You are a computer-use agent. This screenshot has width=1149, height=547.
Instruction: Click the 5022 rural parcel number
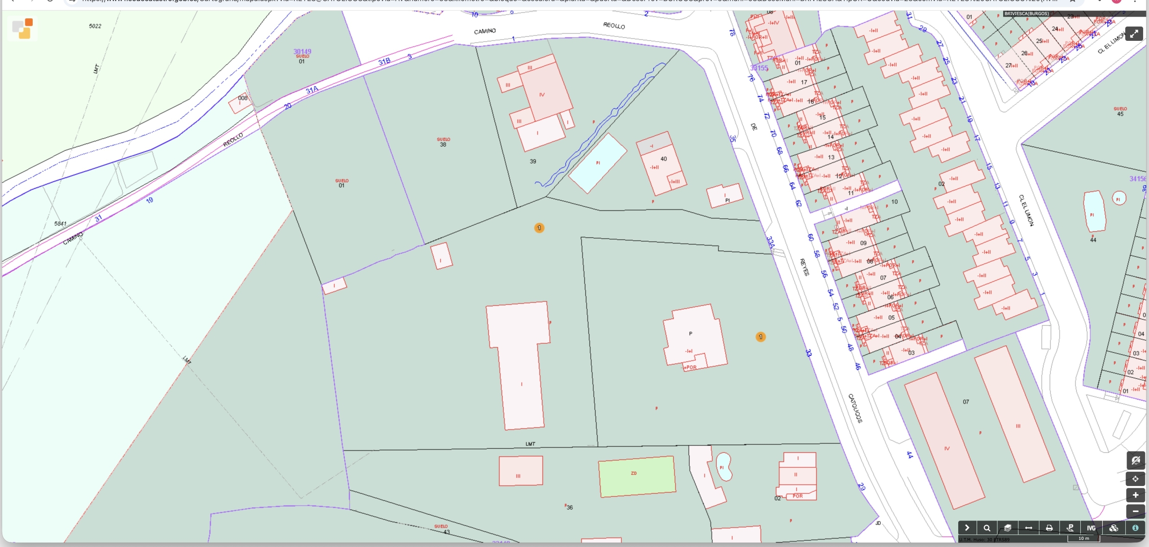point(95,26)
